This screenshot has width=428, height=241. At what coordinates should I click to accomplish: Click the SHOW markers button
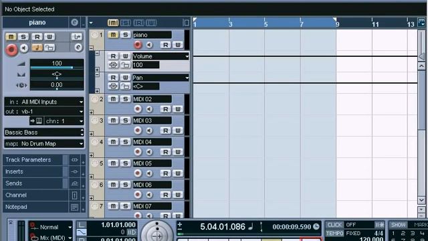tap(399, 225)
